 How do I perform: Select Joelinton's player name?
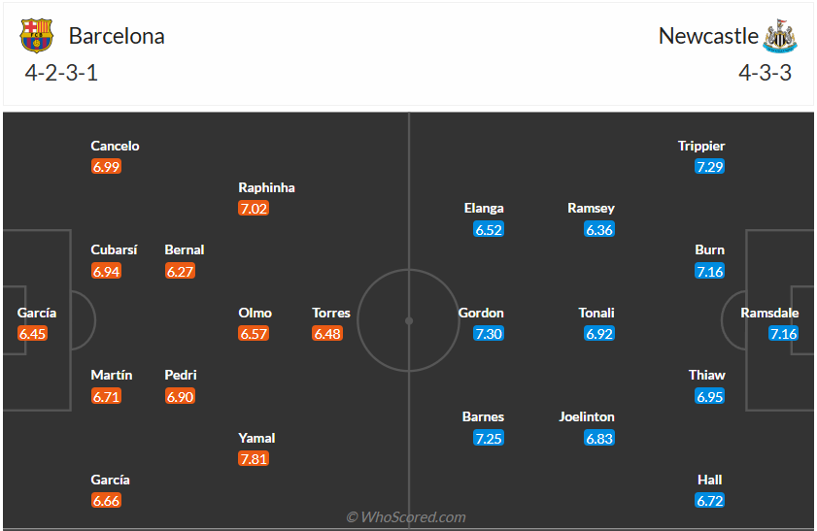587,416
